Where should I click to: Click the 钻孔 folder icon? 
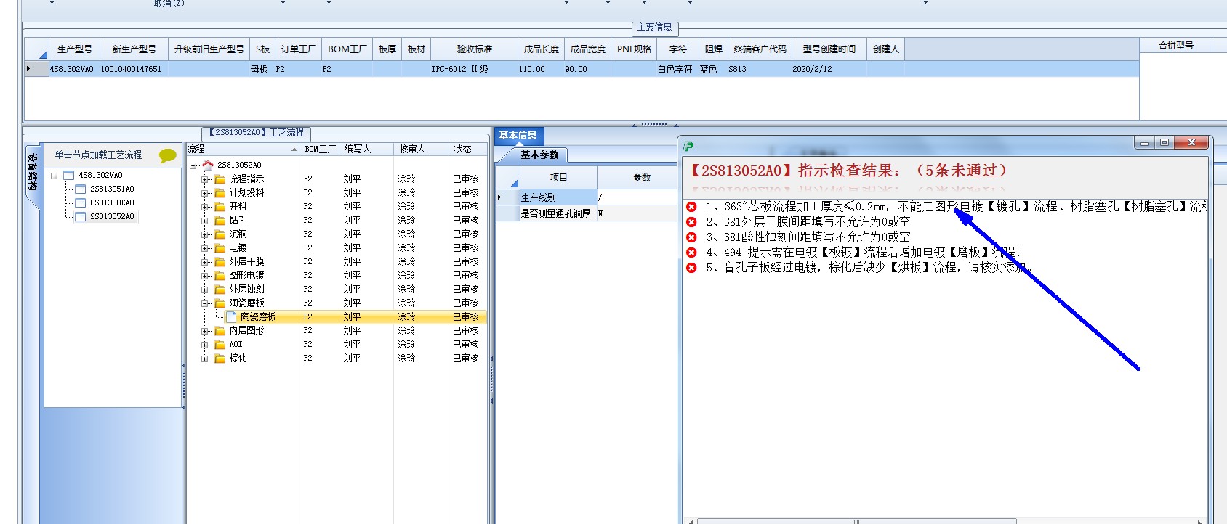coord(220,221)
